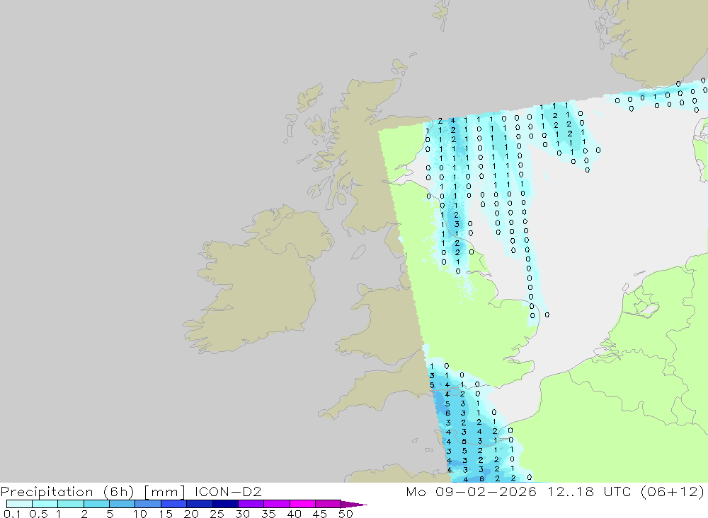The image size is (708, 518).
Task: Select the 35–40 mm legend color box
Action: coord(277,504)
